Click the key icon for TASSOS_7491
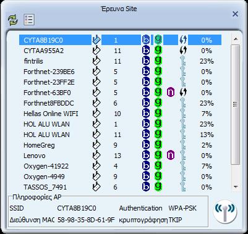This screenshot has height=234, width=248. (x=182, y=187)
